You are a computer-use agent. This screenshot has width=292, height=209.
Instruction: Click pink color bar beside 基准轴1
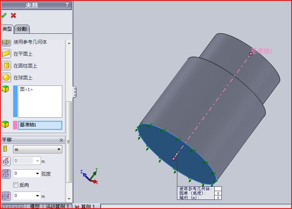[15, 125]
